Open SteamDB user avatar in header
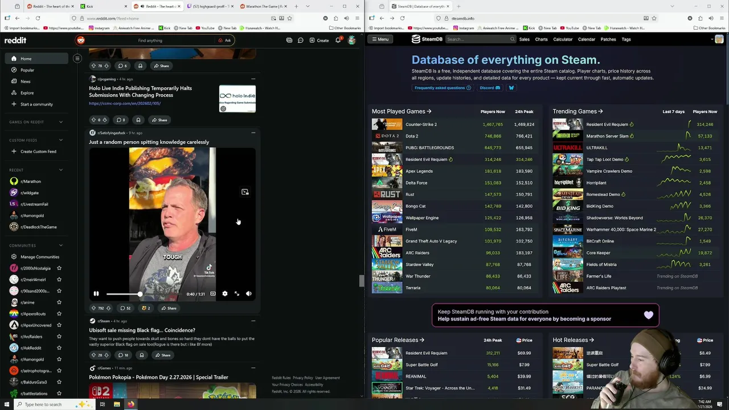Screen dimensions: 729x410 tap(719, 39)
